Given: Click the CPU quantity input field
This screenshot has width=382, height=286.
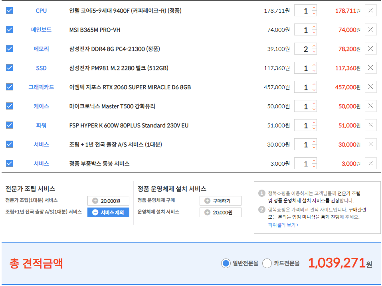Looking at the screenshot, I should coord(303,11).
